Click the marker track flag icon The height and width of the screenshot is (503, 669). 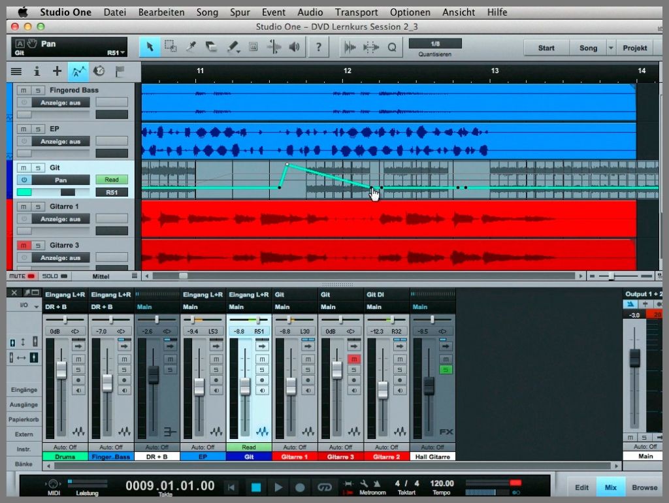(x=120, y=71)
